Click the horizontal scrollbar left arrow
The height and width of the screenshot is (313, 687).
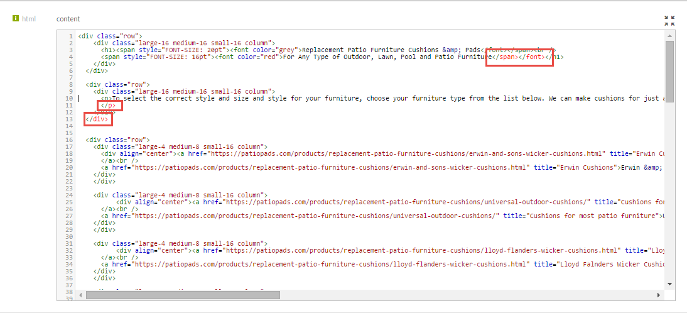tap(80, 295)
